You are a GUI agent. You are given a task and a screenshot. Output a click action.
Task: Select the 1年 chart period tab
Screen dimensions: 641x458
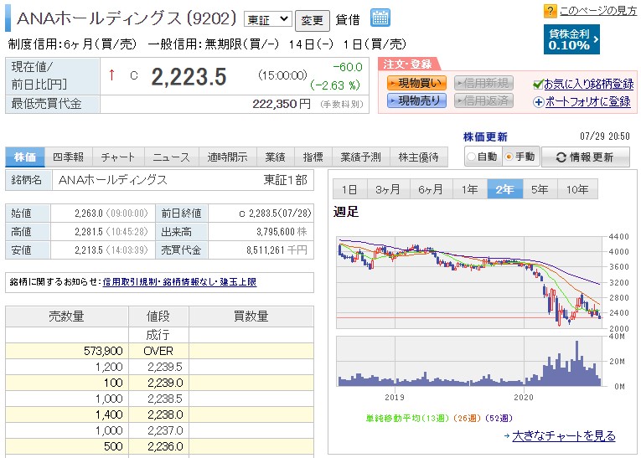tap(470, 189)
